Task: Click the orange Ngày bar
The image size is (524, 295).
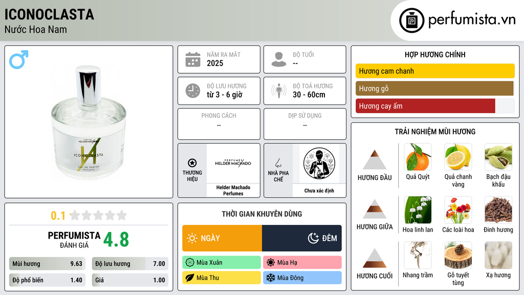Action: (x=222, y=238)
